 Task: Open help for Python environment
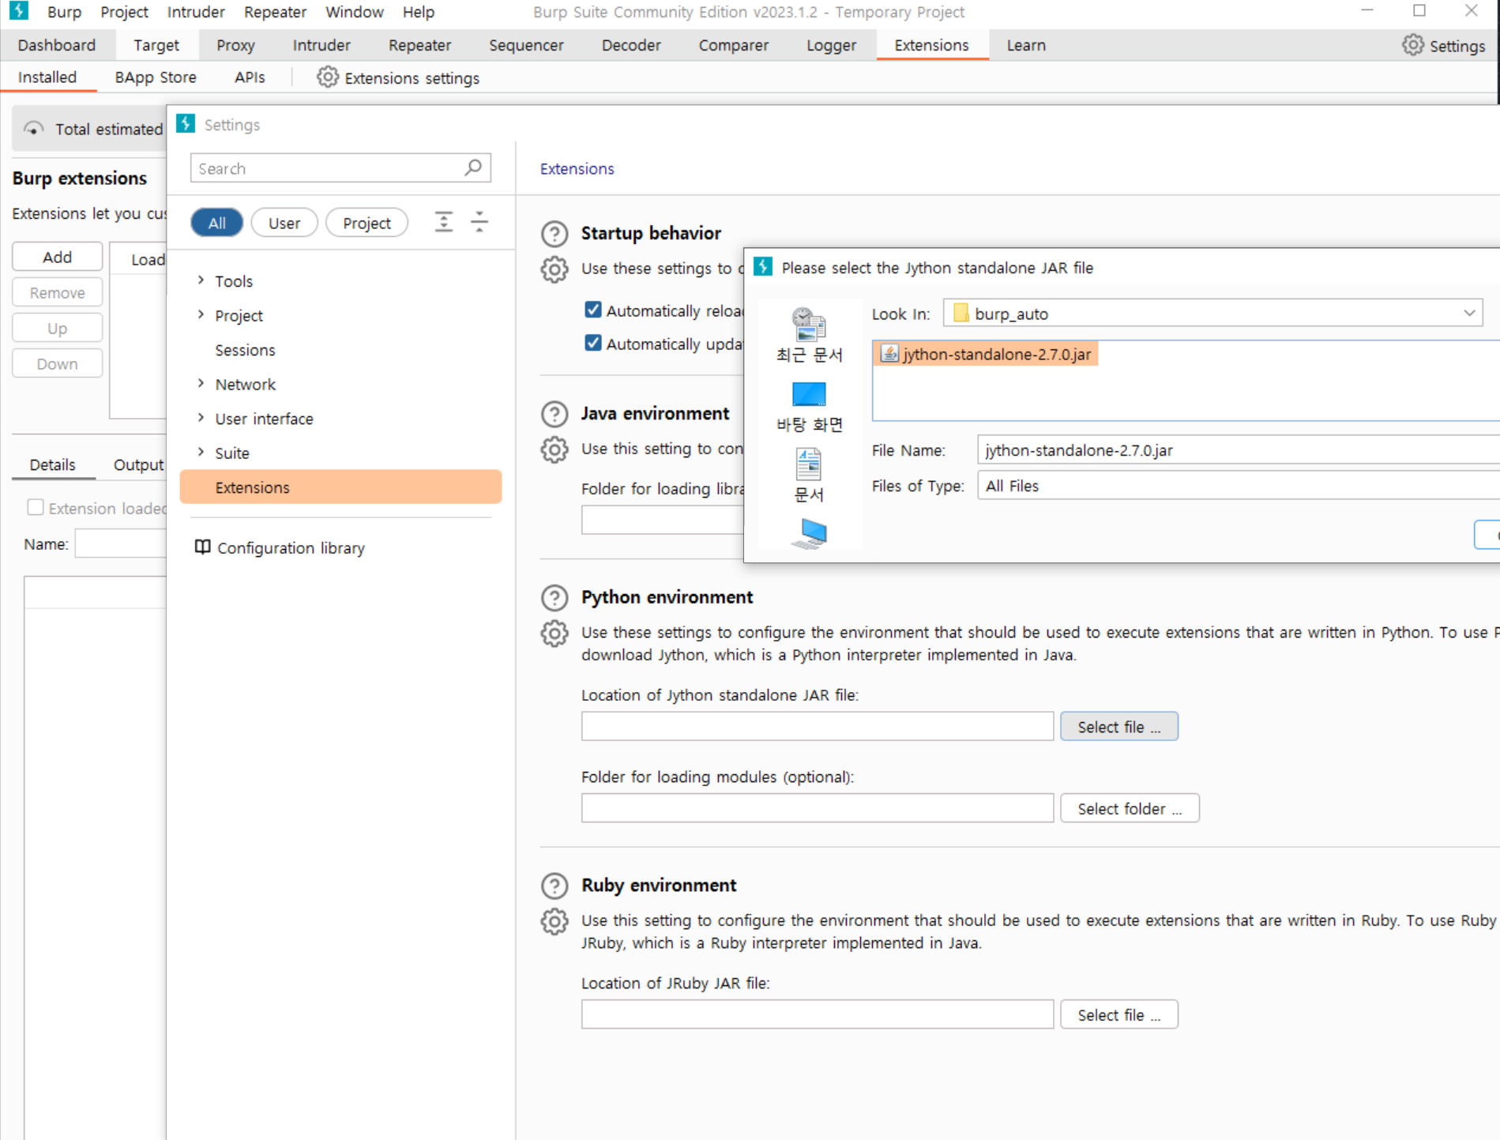pyautogui.click(x=555, y=598)
